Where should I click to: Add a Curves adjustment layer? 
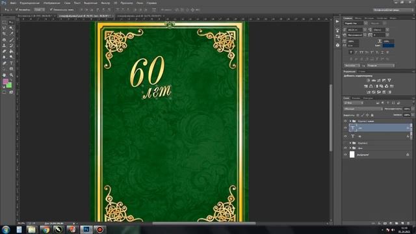[378, 80]
